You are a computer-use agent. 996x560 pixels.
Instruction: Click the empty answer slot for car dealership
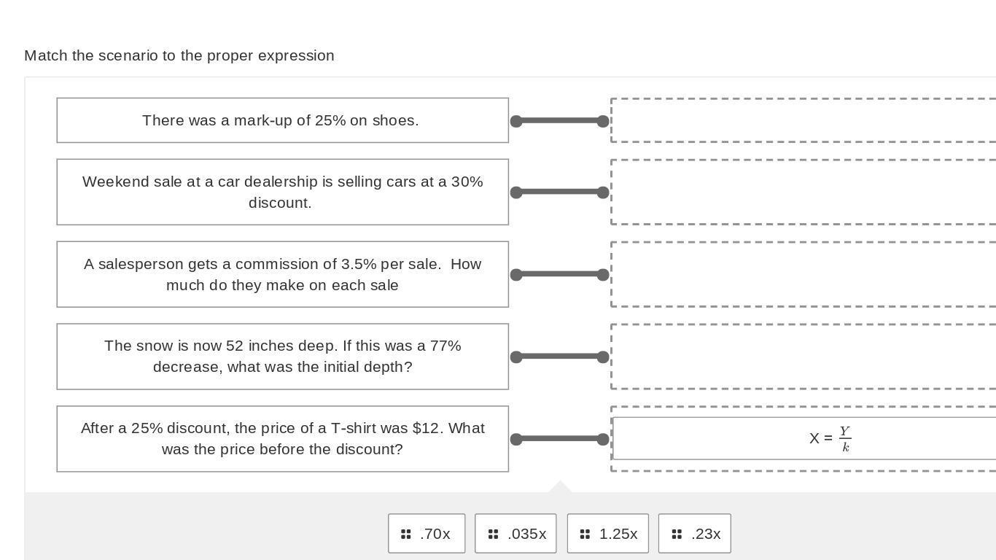tap(802, 192)
